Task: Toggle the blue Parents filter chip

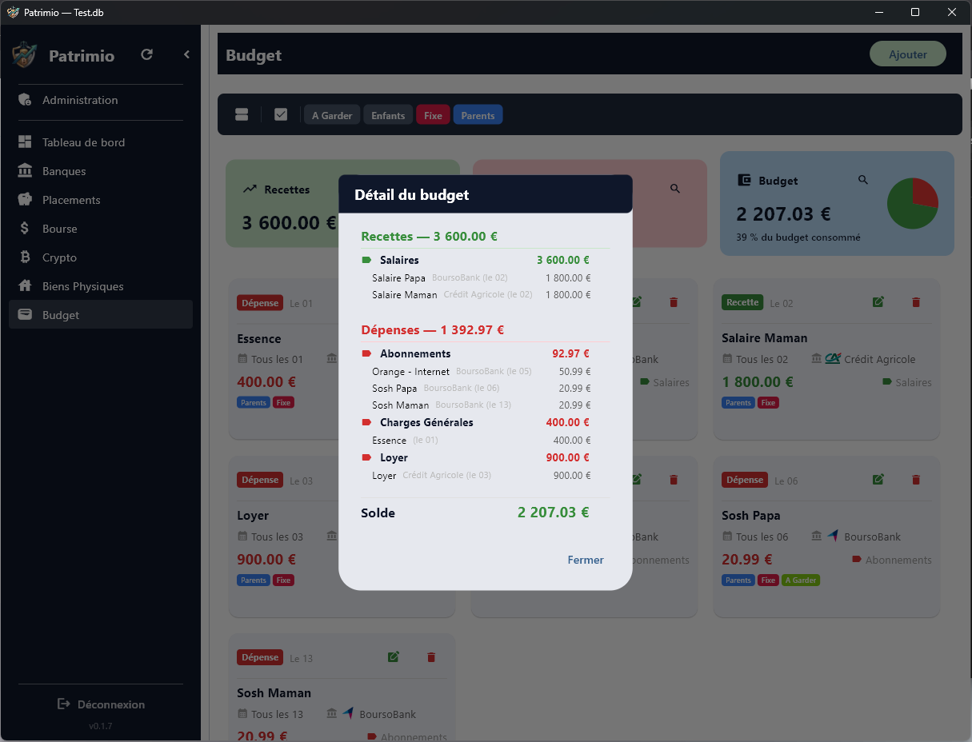Action: (x=478, y=115)
